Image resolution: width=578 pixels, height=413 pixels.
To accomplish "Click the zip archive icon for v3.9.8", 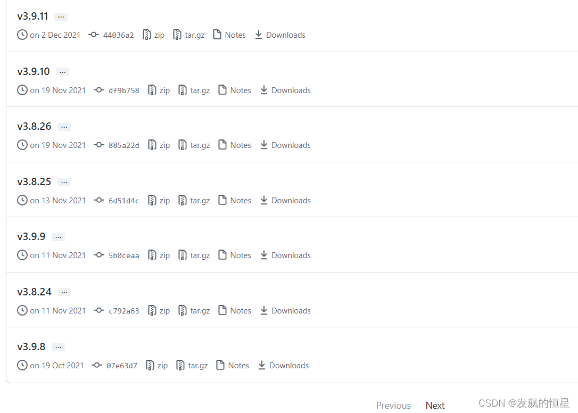I will pos(150,365).
